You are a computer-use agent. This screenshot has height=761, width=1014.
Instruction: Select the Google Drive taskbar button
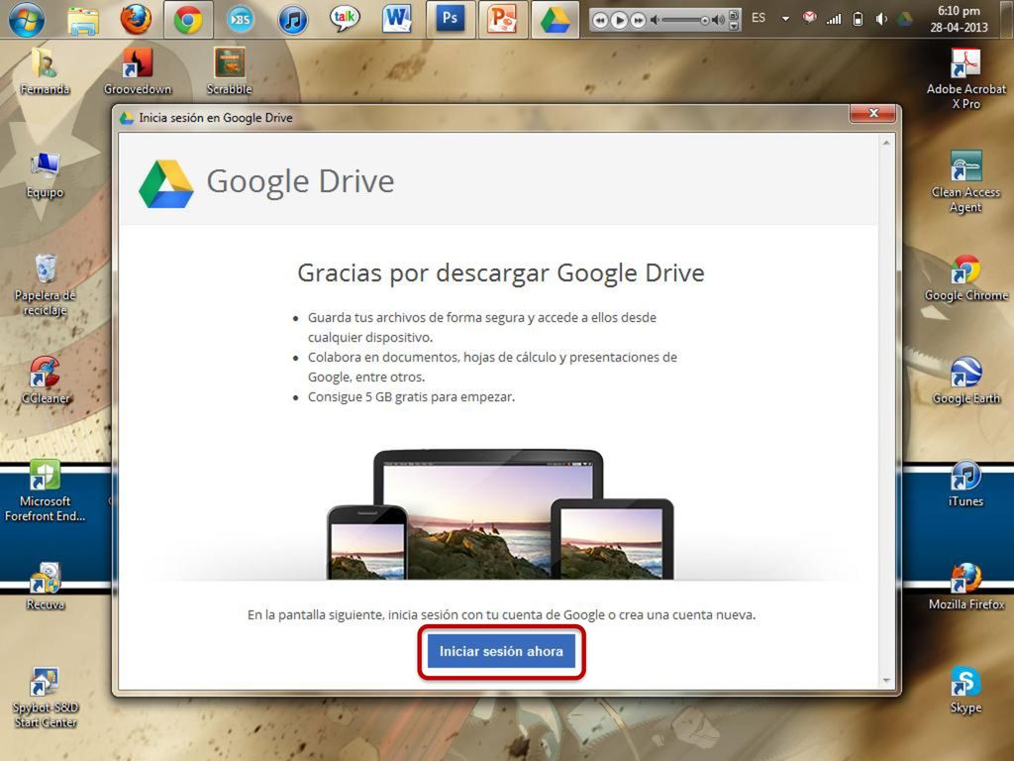point(555,20)
